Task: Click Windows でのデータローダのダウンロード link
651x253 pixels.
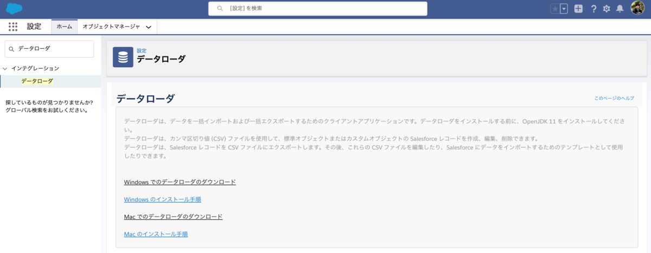Action: 180,182
